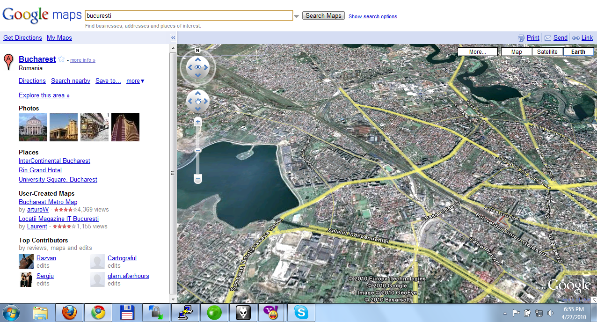Click the eye icon in look-around control

[x=198, y=67]
